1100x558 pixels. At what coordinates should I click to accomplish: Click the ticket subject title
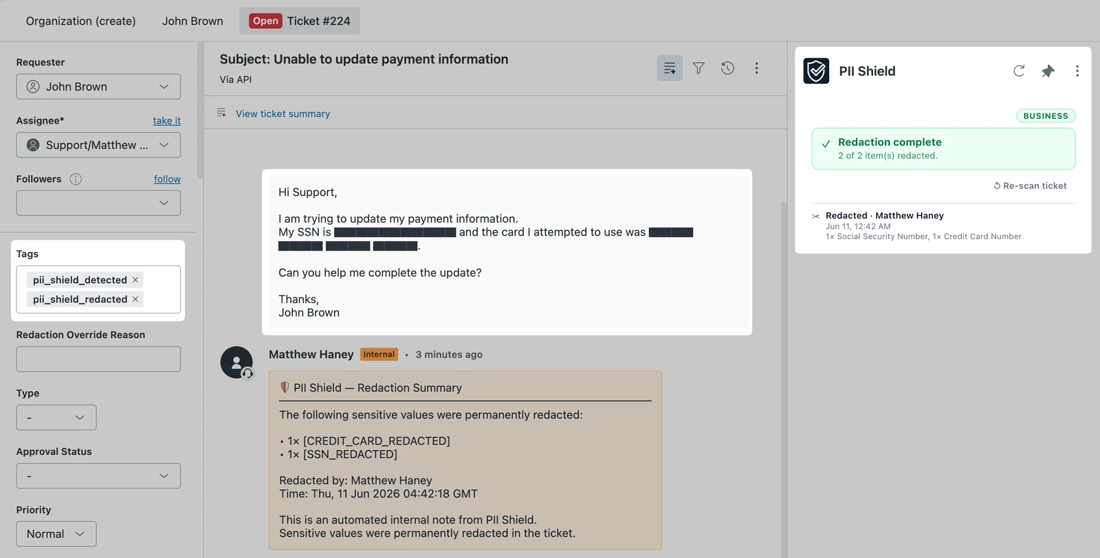364,59
